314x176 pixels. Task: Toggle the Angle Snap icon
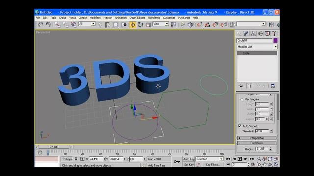click(208, 25)
